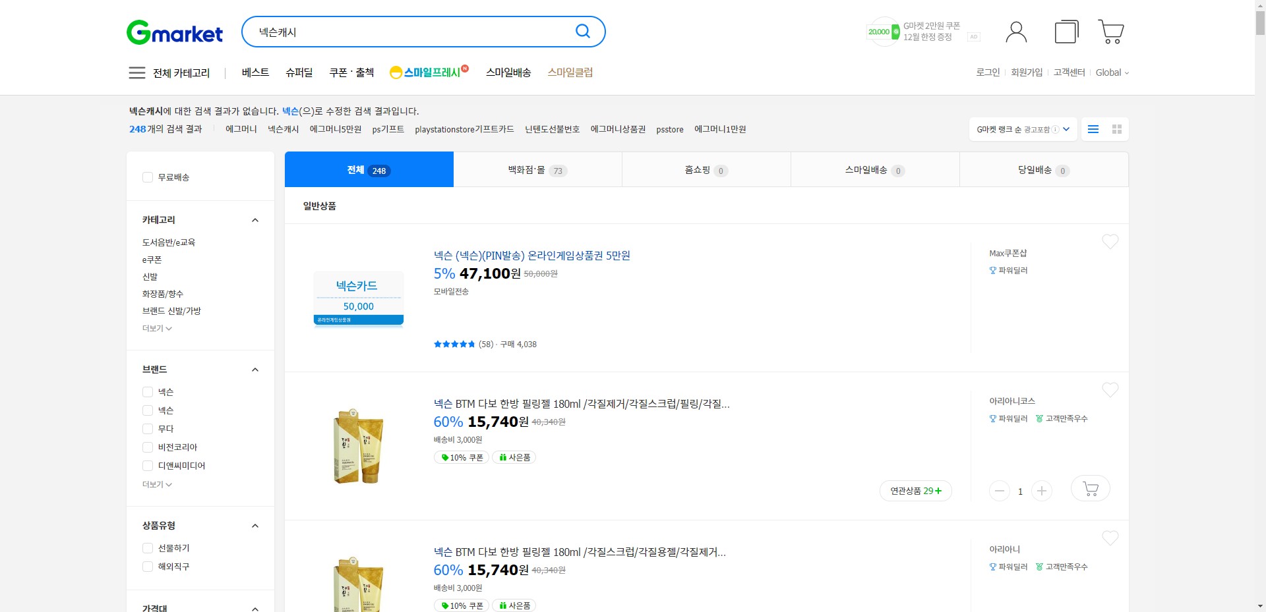Click the 회원가입 link
This screenshot has width=1266, height=612.
(1027, 72)
